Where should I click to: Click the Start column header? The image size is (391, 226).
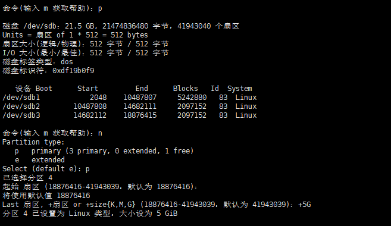[x=87, y=89]
